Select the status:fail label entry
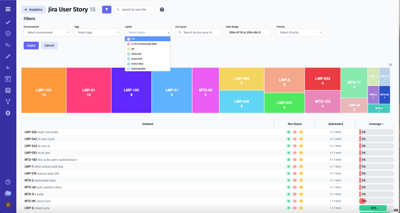 coord(138,59)
